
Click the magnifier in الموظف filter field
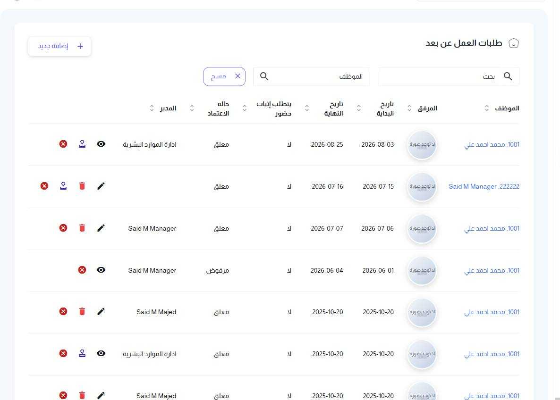pyautogui.click(x=264, y=76)
